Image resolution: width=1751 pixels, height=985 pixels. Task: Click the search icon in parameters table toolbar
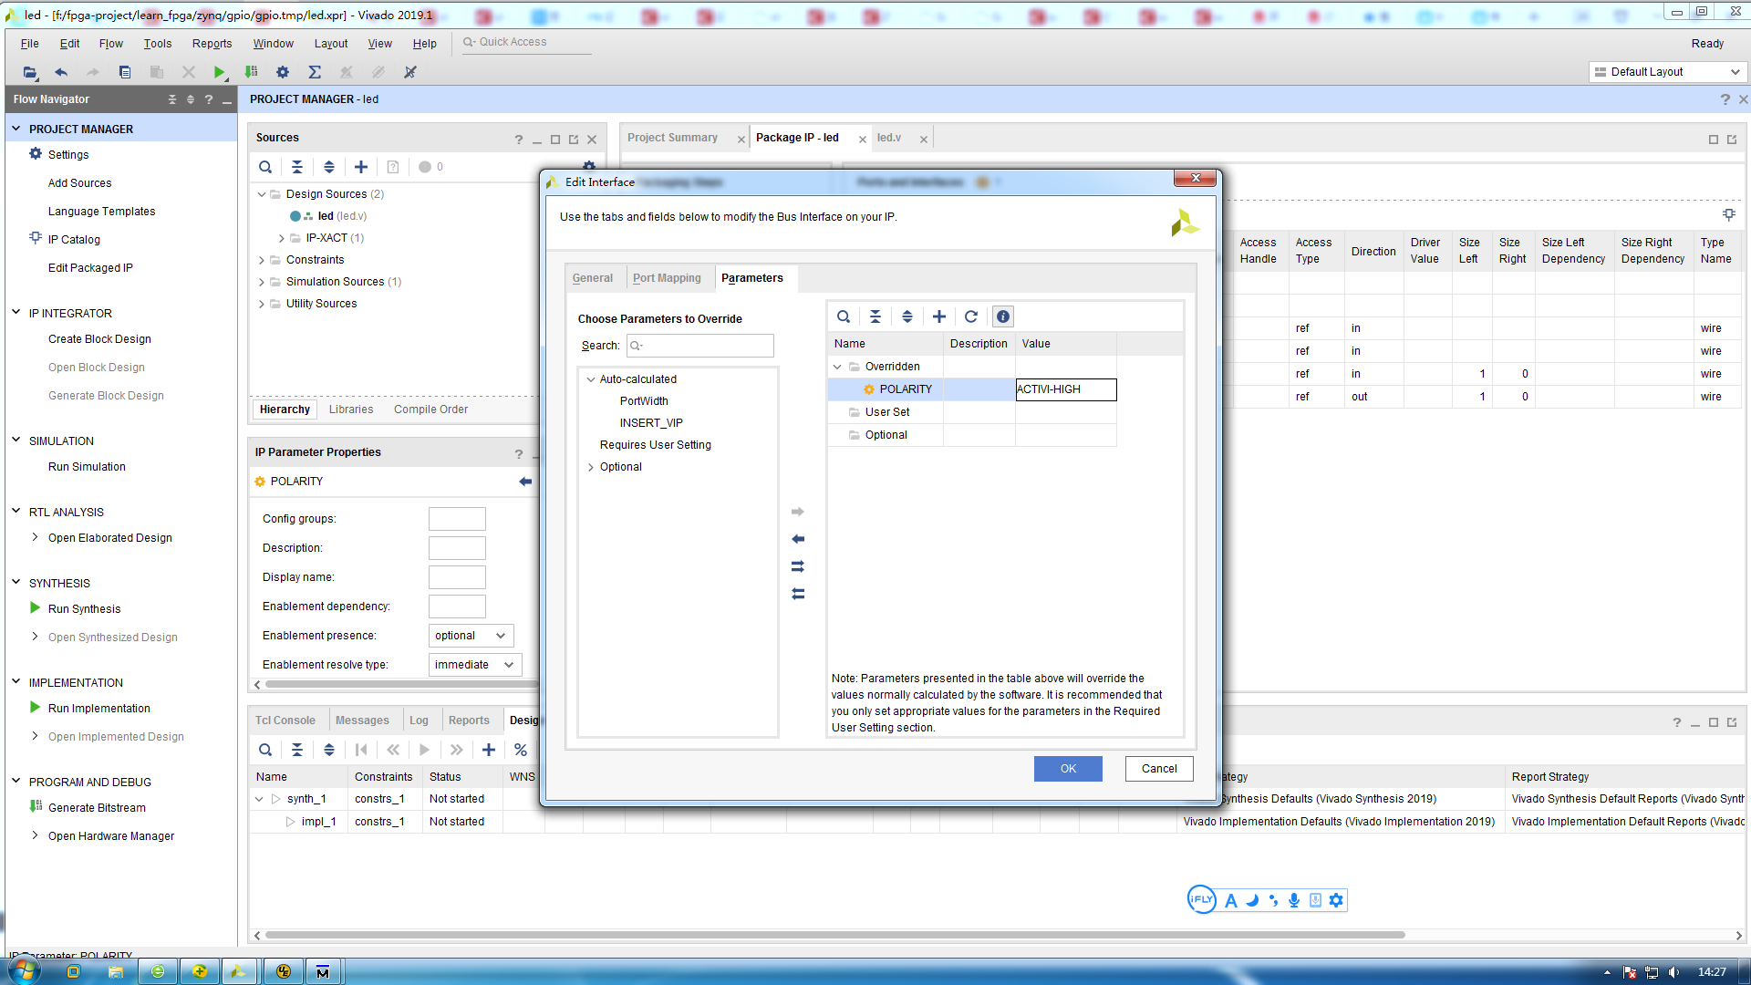click(x=843, y=316)
